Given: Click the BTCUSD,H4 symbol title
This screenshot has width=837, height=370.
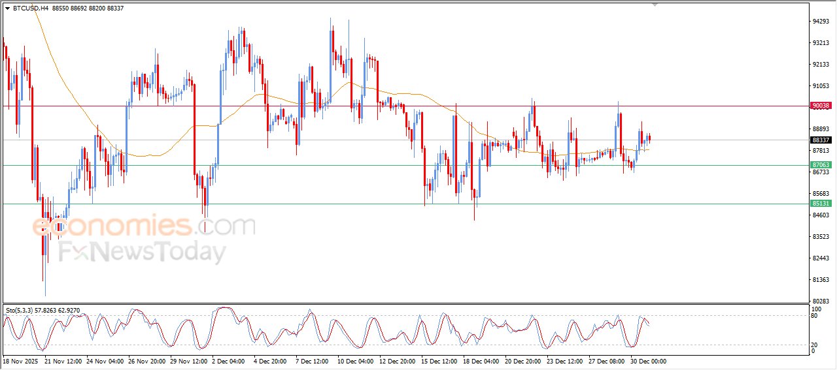Looking at the screenshot, I should coord(30,8).
